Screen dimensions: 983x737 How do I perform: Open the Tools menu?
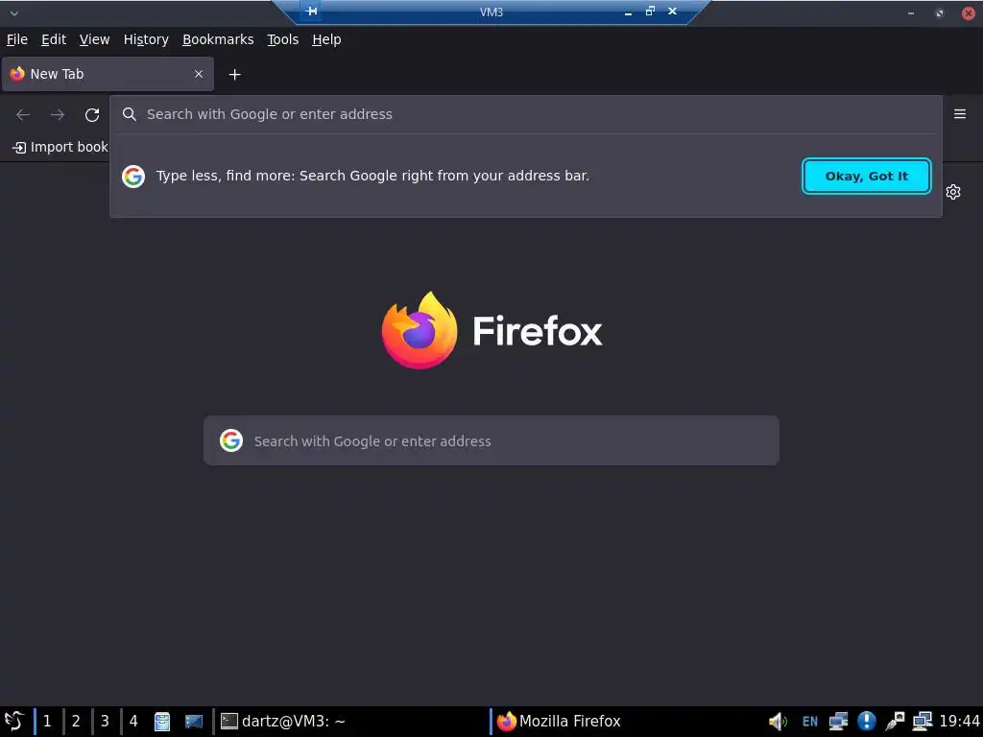(x=283, y=39)
